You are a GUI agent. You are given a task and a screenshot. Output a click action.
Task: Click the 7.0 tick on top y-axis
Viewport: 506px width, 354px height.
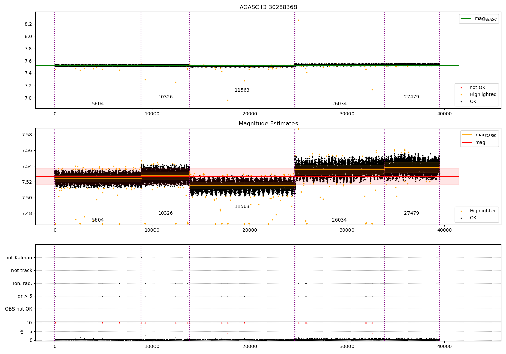click(28, 98)
